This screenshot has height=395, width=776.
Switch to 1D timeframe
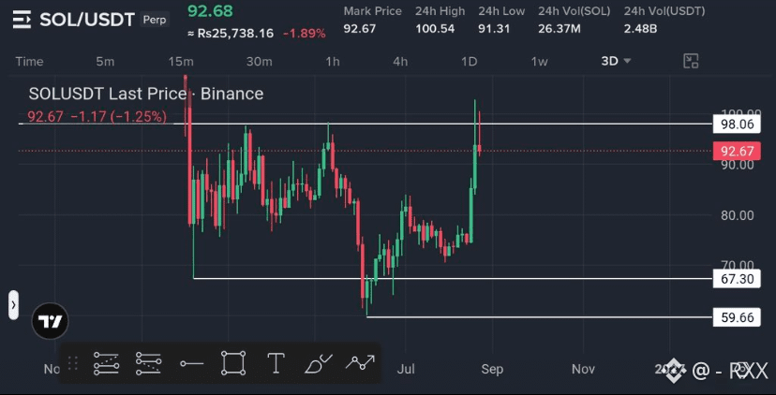[x=470, y=61]
